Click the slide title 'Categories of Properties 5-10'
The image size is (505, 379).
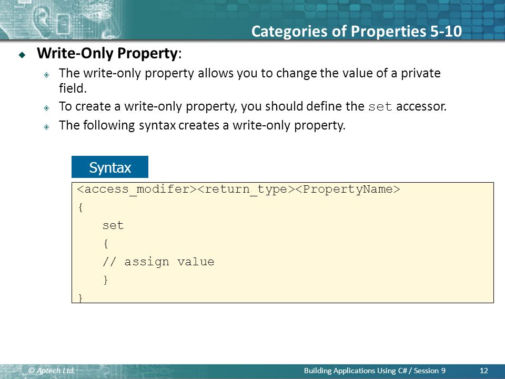[357, 32]
